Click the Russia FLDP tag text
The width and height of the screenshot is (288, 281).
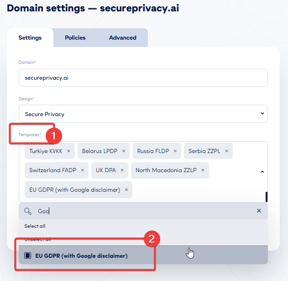[x=153, y=151]
